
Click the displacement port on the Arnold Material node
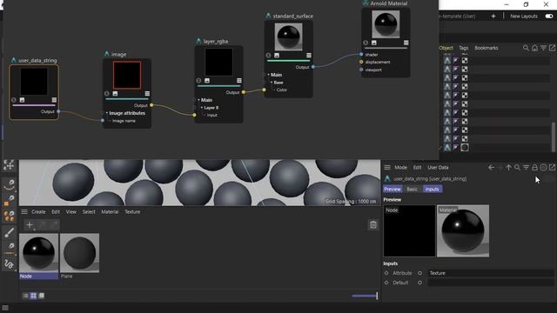(361, 62)
